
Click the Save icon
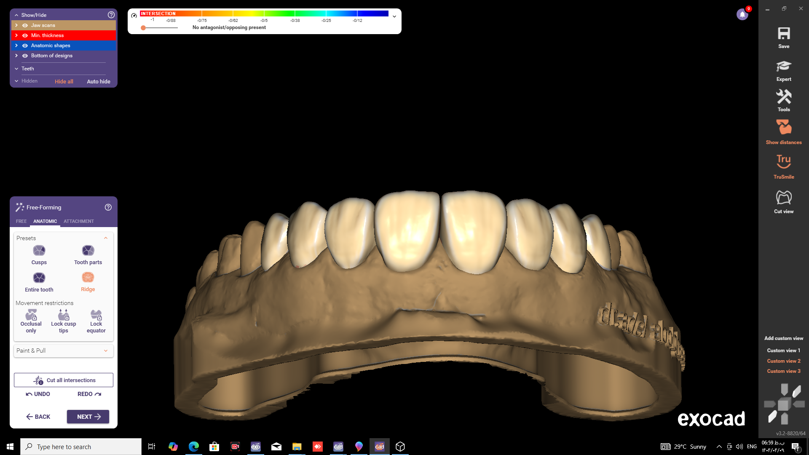[x=783, y=34]
